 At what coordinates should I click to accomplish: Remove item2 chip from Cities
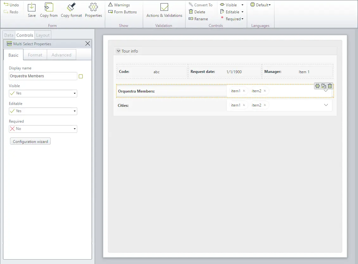click(265, 105)
